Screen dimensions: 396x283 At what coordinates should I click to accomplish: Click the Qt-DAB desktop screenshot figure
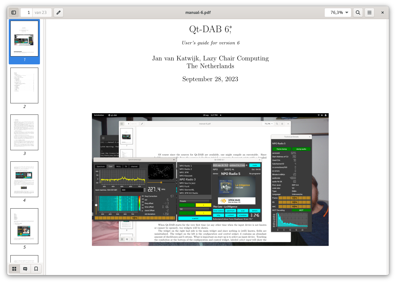(210, 180)
